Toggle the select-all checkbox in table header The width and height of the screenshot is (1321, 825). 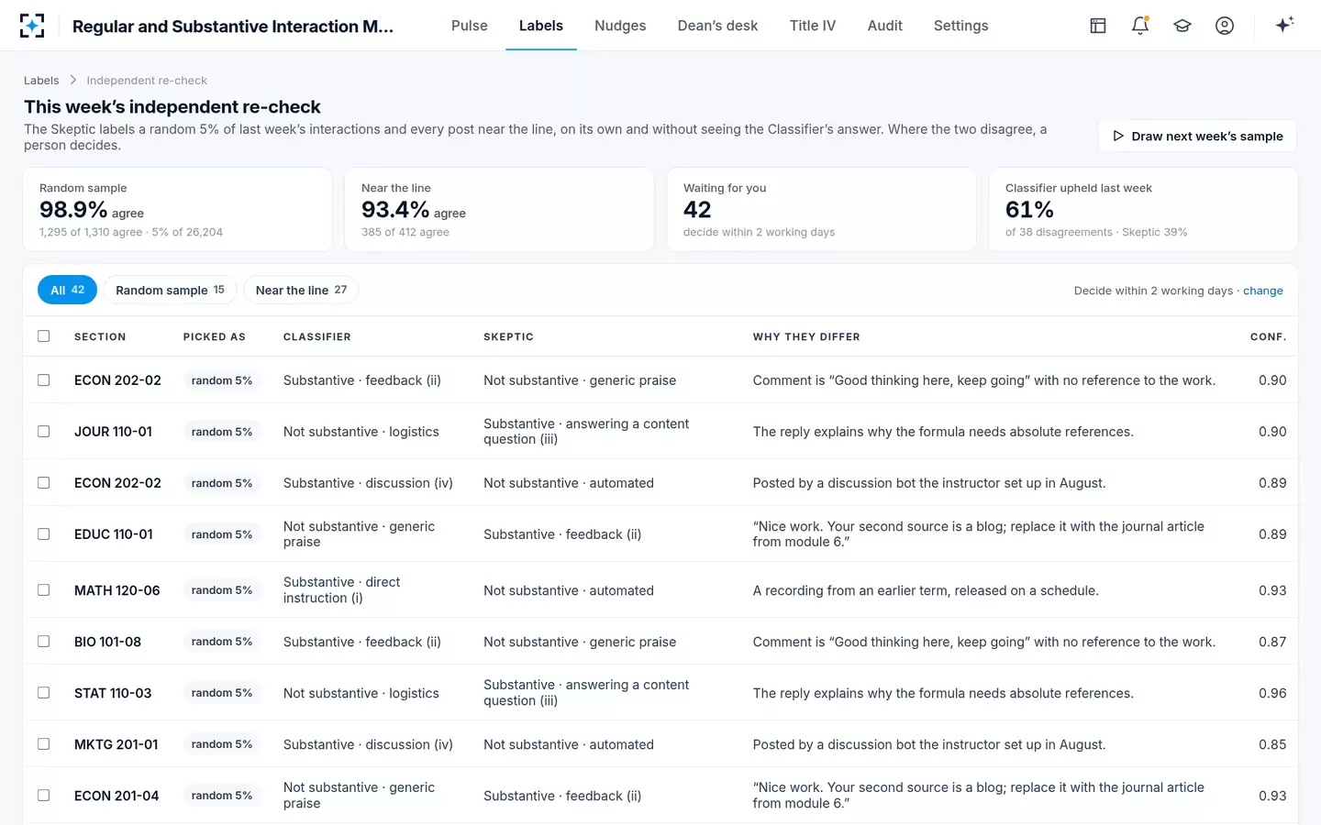tap(44, 336)
